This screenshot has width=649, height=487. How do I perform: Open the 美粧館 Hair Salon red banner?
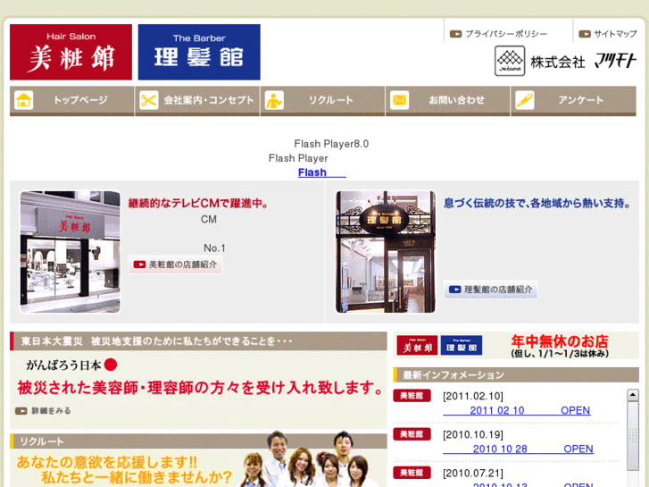coord(71,52)
